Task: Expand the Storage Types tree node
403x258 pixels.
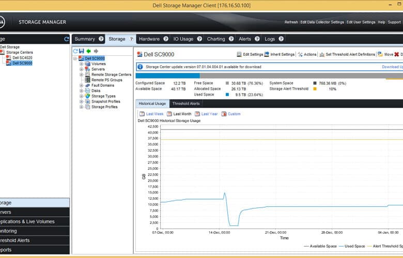Action: (81, 96)
